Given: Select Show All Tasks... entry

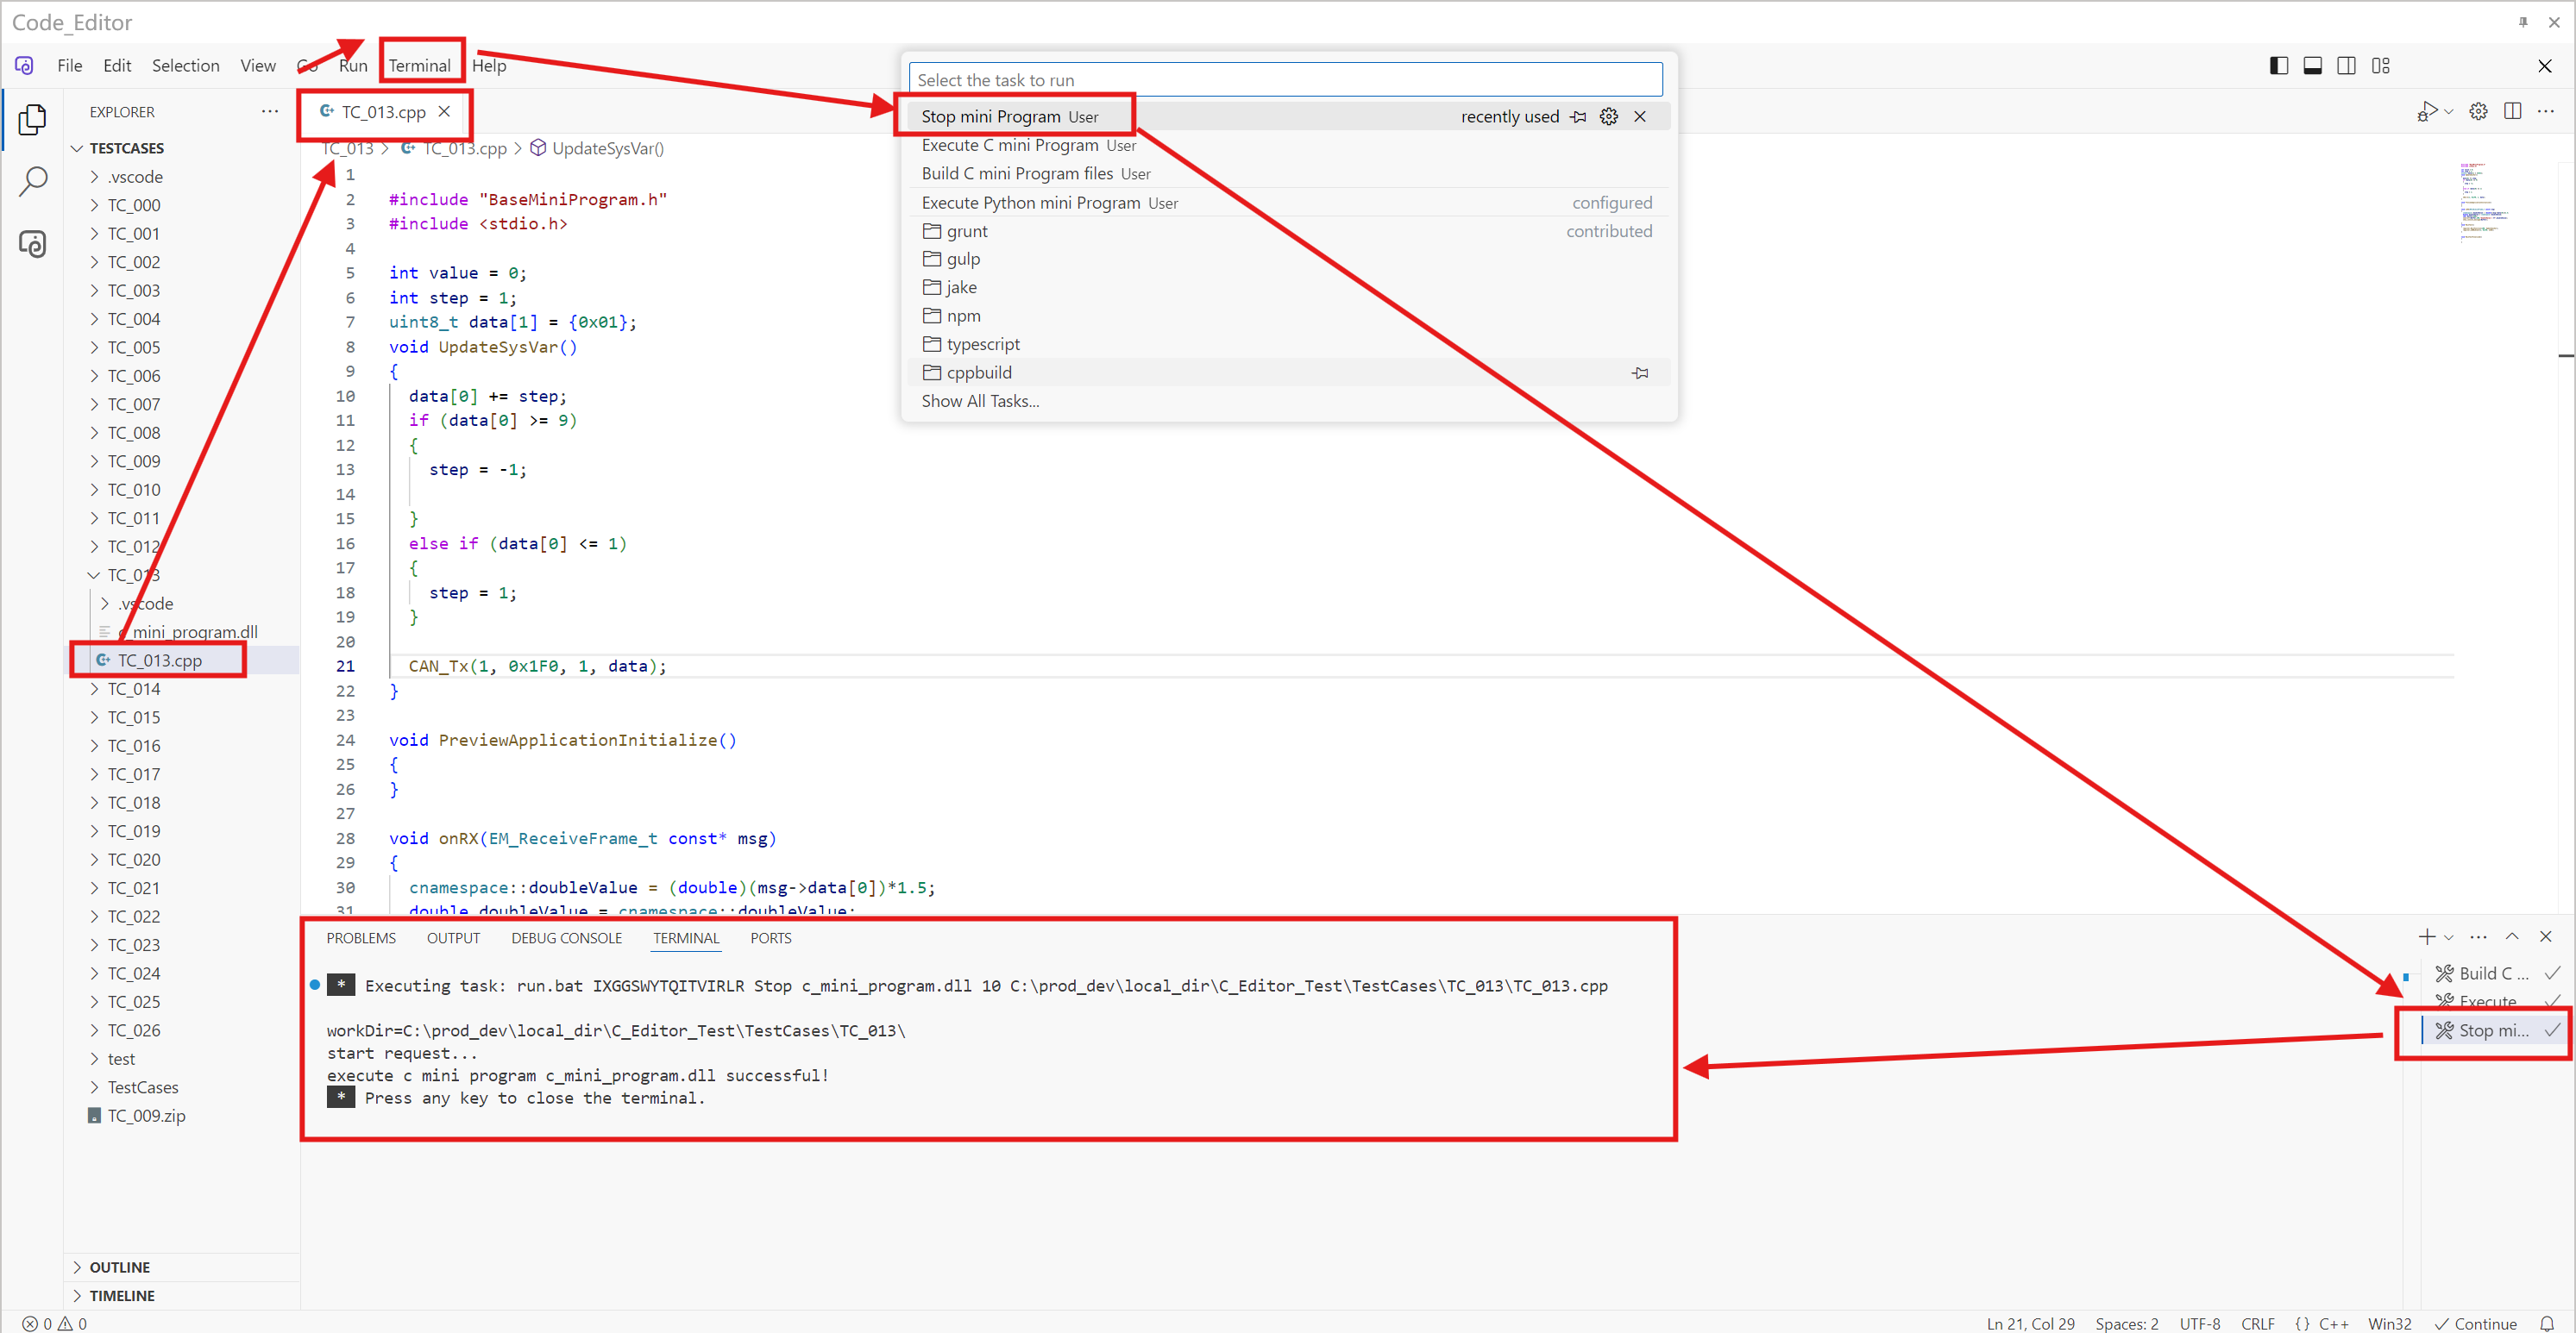Looking at the screenshot, I should (979, 401).
